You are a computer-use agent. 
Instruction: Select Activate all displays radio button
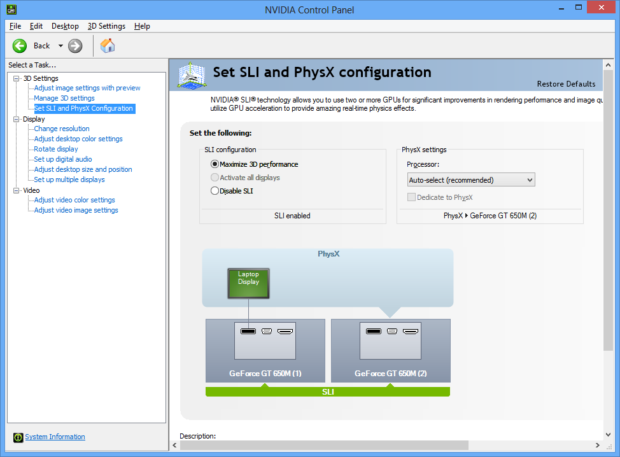215,178
